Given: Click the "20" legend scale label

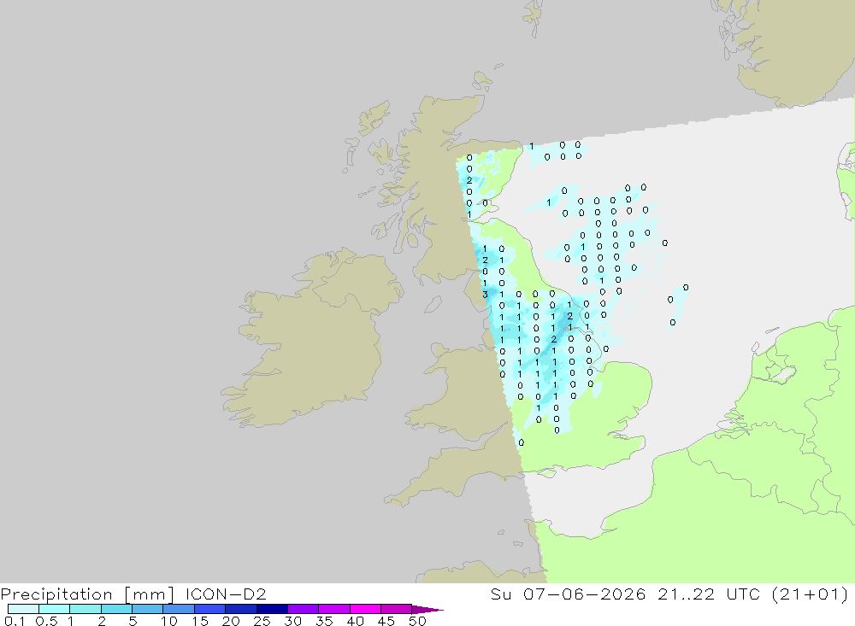Looking at the screenshot, I should (x=231, y=621).
